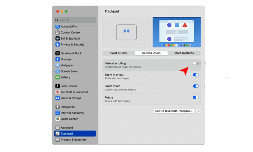Image resolution: width=253 pixels, height=152 pixels.
Task: Click Set Up Bluetooth Trackpad button
Action: click(174, 111)
